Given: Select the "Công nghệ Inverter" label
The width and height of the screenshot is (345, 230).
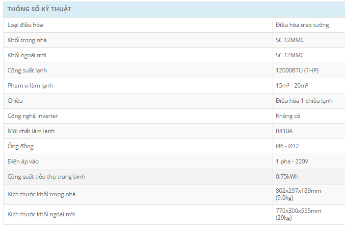Looking at the screenshot, I should [x=32, y=116].
